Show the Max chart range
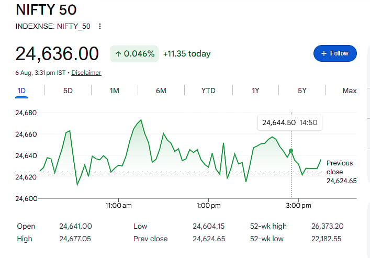The image size is (370, 258). coord(350,91)
